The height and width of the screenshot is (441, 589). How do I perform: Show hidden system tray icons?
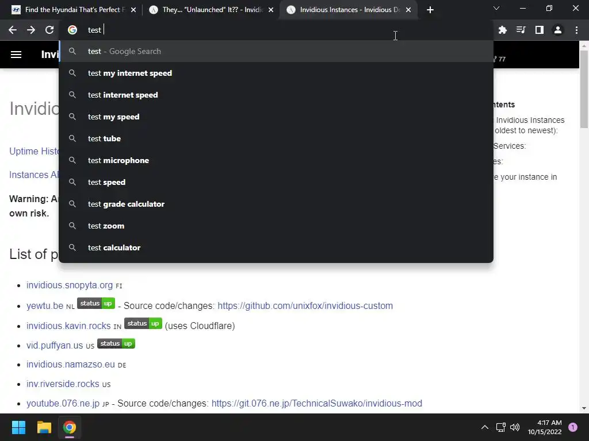pos(485,427)
